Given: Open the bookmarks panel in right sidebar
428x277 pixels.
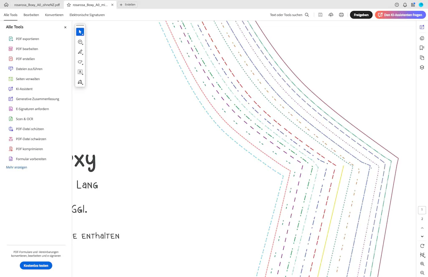Looking at the screenshot, I should [x=422, y=48].
